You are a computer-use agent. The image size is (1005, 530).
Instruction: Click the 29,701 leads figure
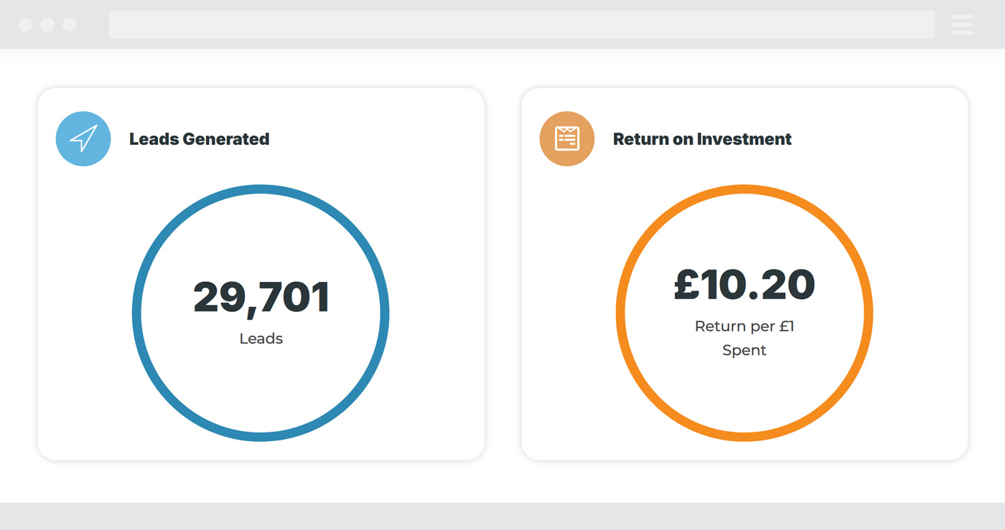click(x=261, y=298)
